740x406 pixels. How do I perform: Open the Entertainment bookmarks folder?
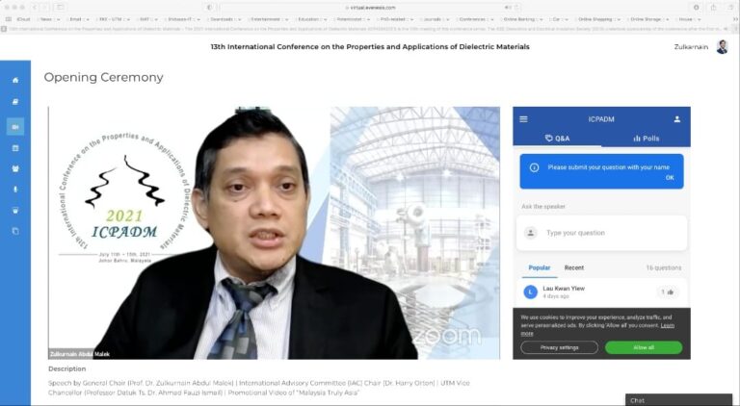click(x=268, y=19)
